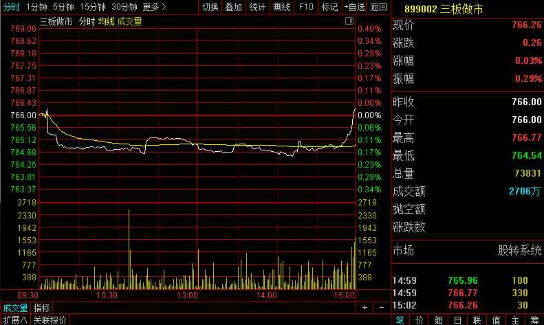Select the 指标 indicator tab
The image size is (544, 325).
coord(42,307)
